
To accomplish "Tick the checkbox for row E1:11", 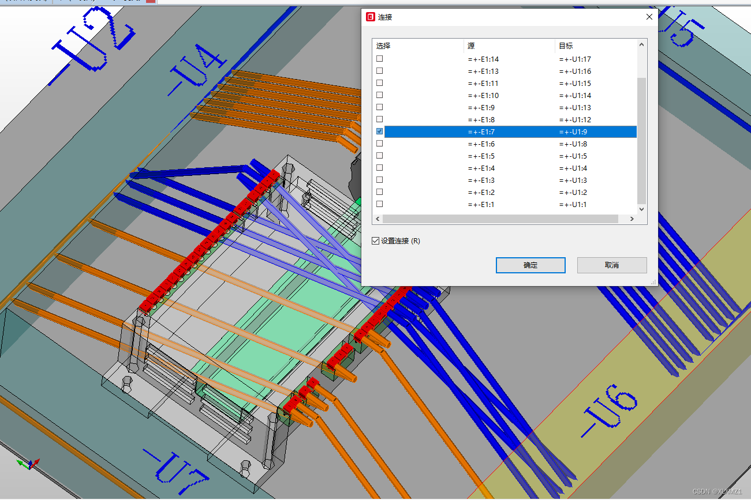I will (379, 83).
